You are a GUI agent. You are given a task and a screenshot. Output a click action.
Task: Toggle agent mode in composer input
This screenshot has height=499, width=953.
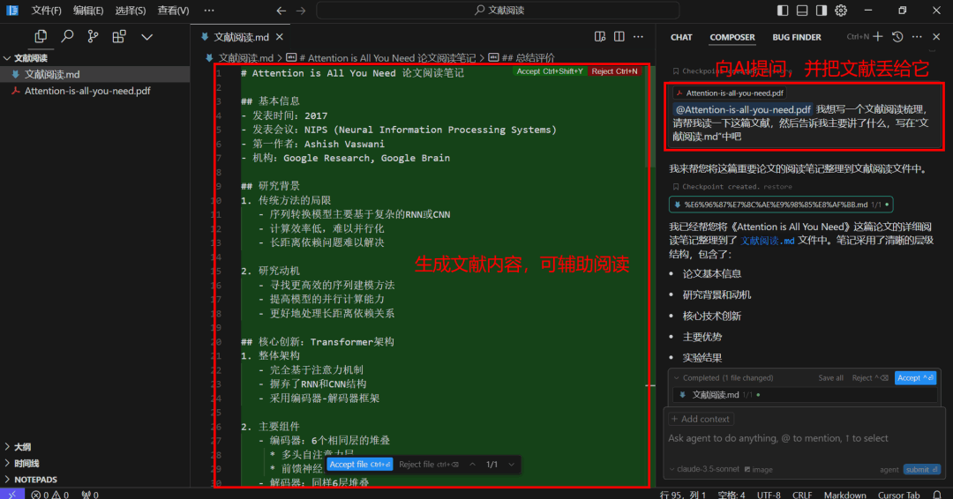point(889,469)
